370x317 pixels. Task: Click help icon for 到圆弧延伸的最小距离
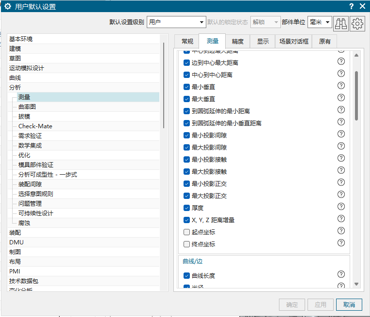pos(341,110)
